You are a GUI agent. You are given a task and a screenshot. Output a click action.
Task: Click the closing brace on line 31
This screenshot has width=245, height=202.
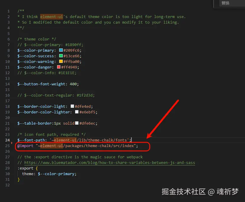pos(19,179)
